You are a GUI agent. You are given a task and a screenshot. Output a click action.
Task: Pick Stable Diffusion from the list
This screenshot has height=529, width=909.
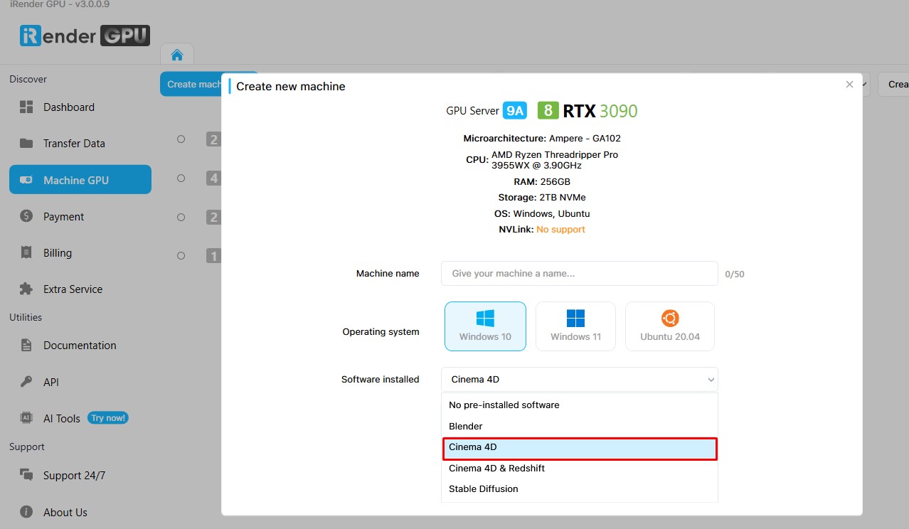coord(484,488)
